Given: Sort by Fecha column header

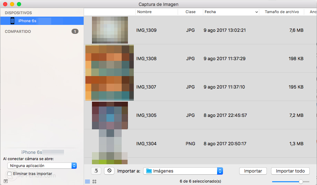Looking at the screenshot, I should (x=231, y=12).
